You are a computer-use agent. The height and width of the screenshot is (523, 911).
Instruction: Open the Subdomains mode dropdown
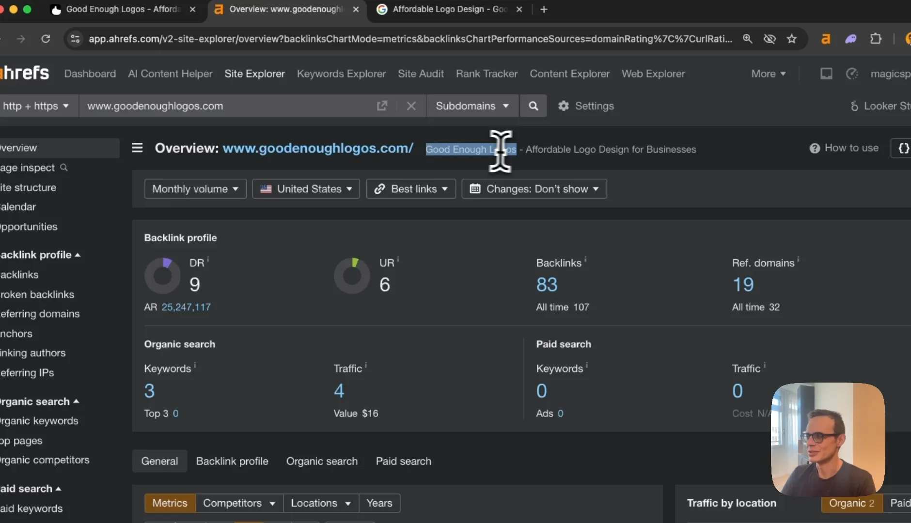click(x=472, y=106)
